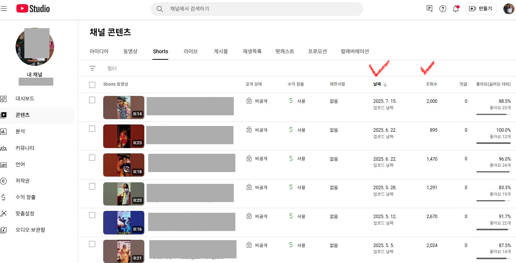This screenshot has height=263, width=516.
Task: Check the box for the 0:14 short
Action: [92, 100]
